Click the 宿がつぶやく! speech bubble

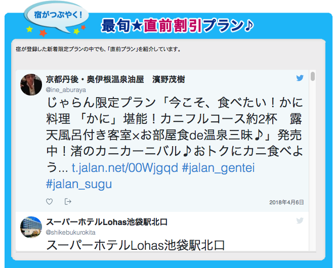point(57,18)
